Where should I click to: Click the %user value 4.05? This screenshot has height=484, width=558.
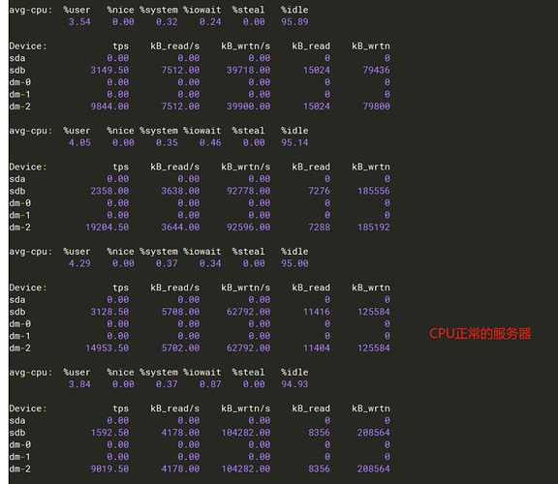coord(79,142)
